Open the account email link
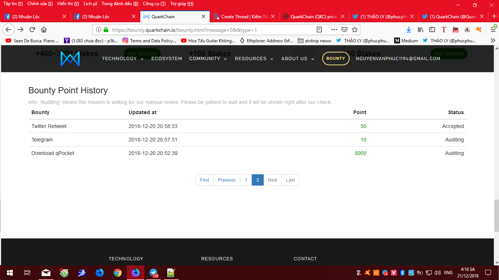This screenshot has height=280, width=499. coord(398,59)
